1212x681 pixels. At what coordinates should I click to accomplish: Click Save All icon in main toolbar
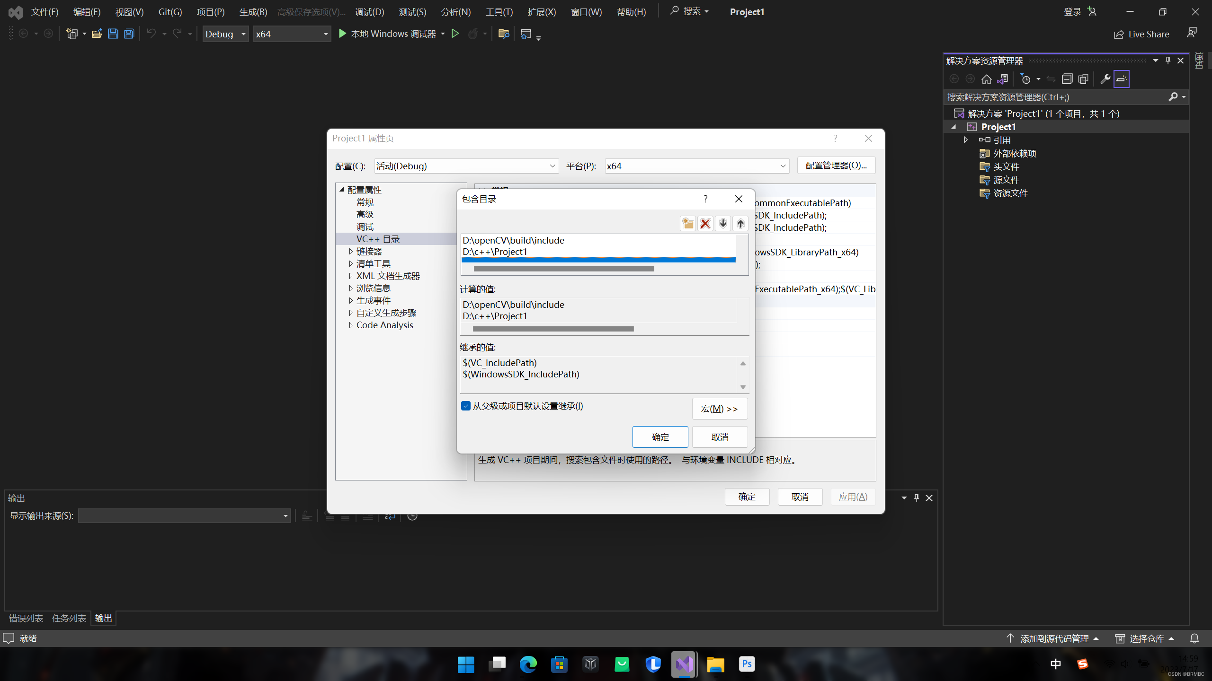point(129,34)
